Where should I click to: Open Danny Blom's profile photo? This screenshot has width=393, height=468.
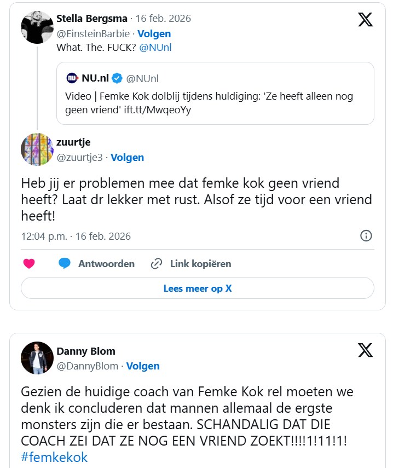(37, 358)
